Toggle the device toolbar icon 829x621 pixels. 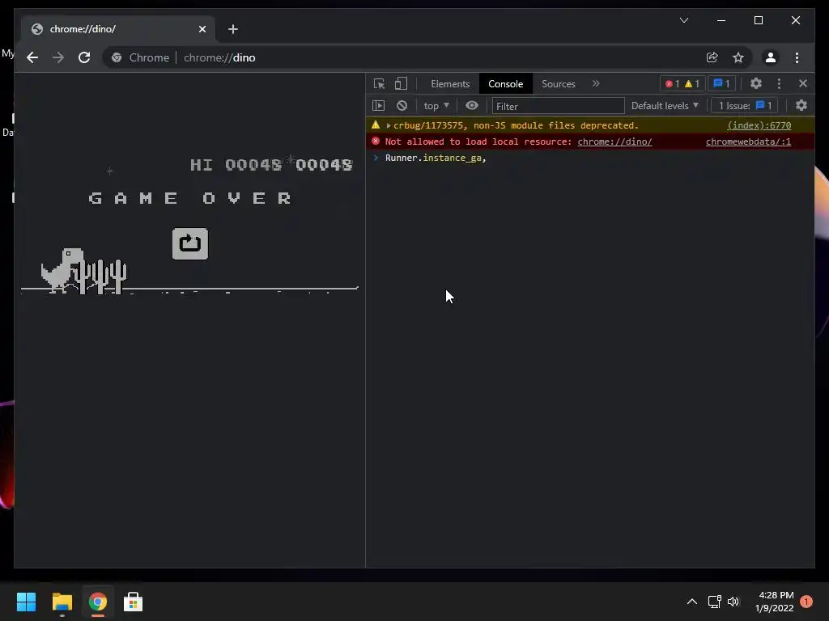(401, 83)
